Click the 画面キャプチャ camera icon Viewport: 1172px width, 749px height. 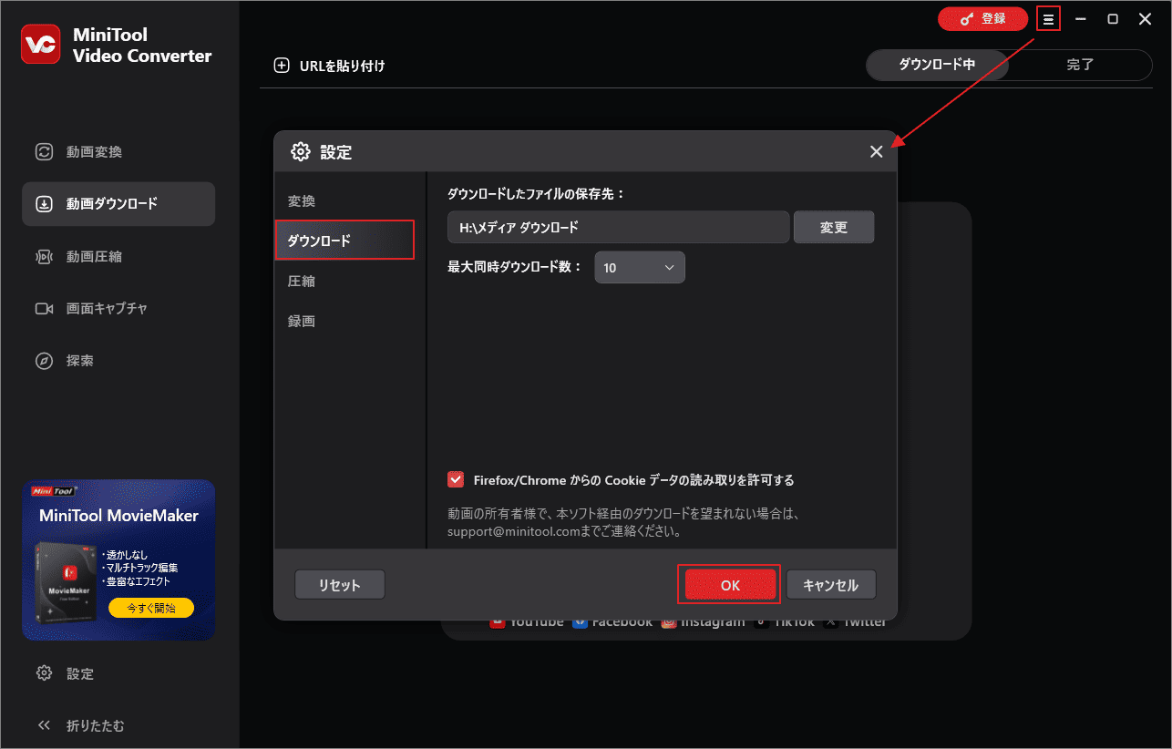44,309
